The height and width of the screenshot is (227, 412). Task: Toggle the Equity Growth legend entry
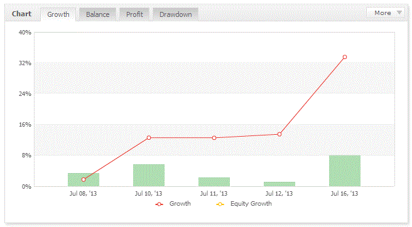click(244, 204)
